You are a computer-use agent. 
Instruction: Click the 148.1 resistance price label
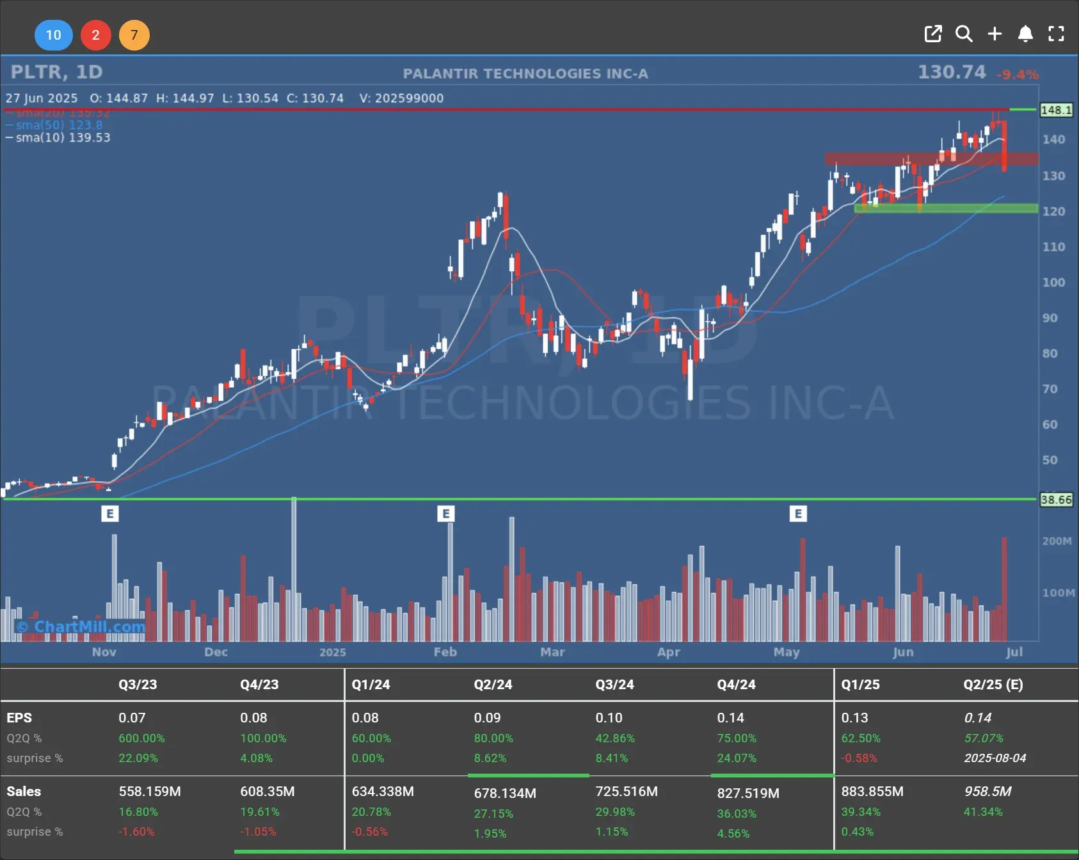1056,110
